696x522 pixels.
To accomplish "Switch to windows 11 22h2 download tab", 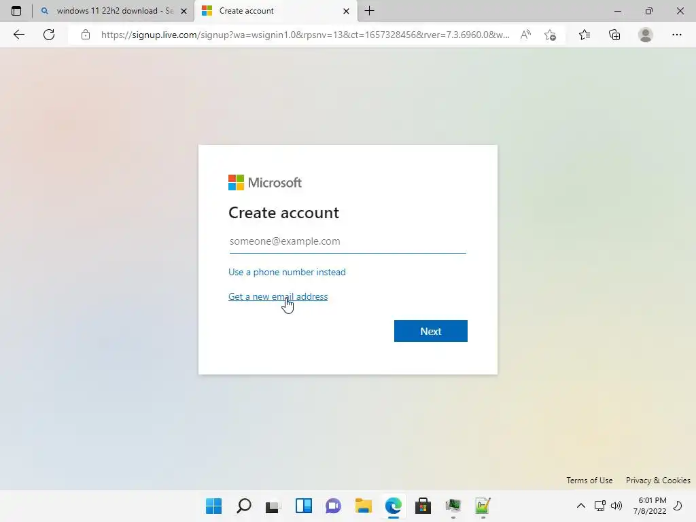I will tap(114, 11).
